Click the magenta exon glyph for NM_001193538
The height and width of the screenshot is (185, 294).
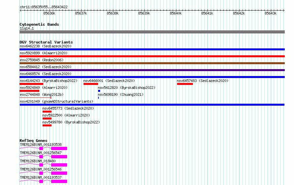tap(59, 148)
